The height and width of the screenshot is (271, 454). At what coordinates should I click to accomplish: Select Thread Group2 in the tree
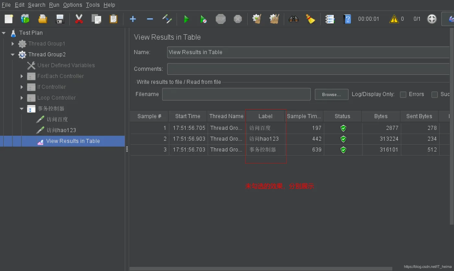tap(47, 55)
